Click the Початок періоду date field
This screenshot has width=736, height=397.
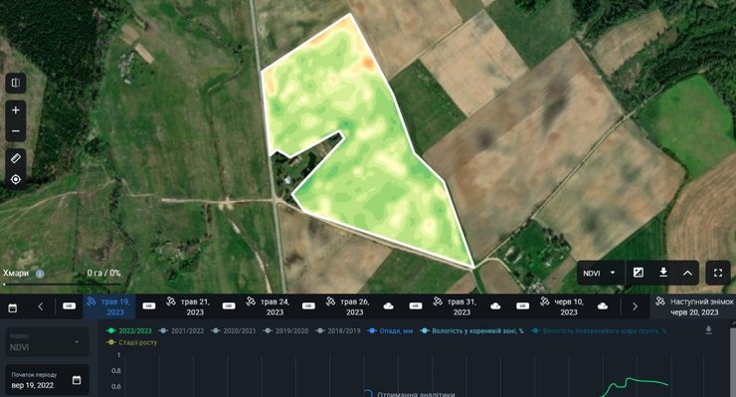[x=47, y=380]
